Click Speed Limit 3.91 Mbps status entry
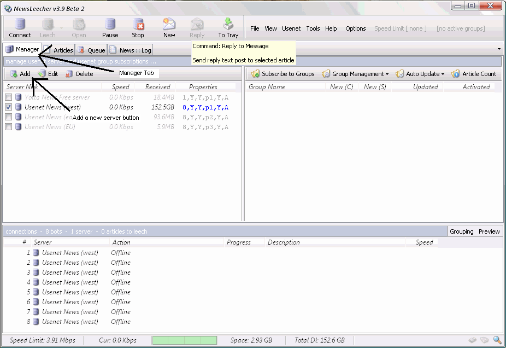Image resolution: width=506 pixels, height=348 pixels. pyautogui.click(x=43, y=340)
